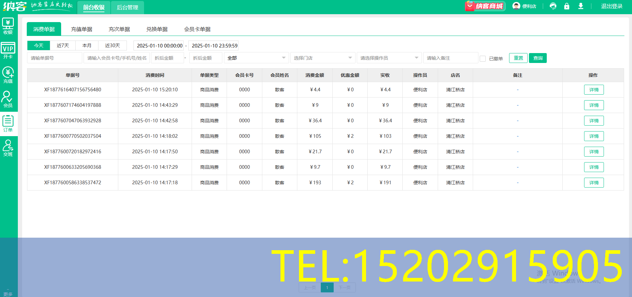Click the 重置 reset button
Viewport: 632px width, 297px height.
pos(518,58)
